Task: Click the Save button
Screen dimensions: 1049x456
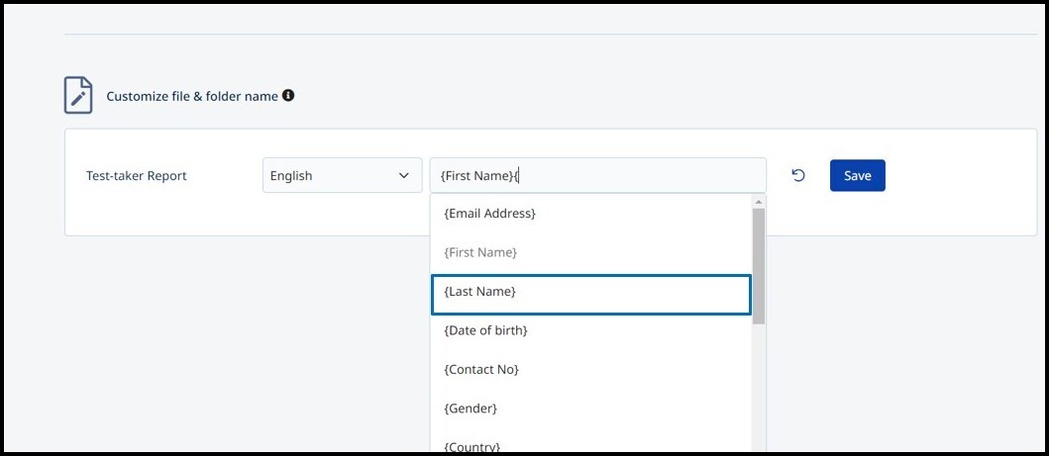Action: [857, 176]
